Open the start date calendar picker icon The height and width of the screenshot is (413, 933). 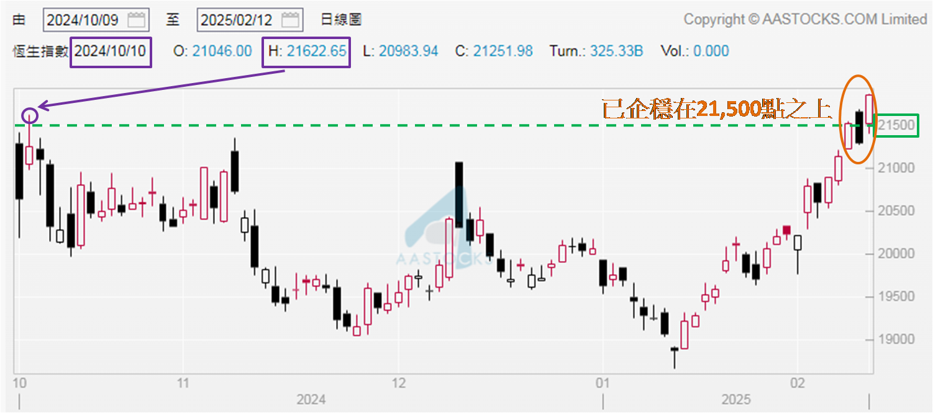(x=136, y=20)
